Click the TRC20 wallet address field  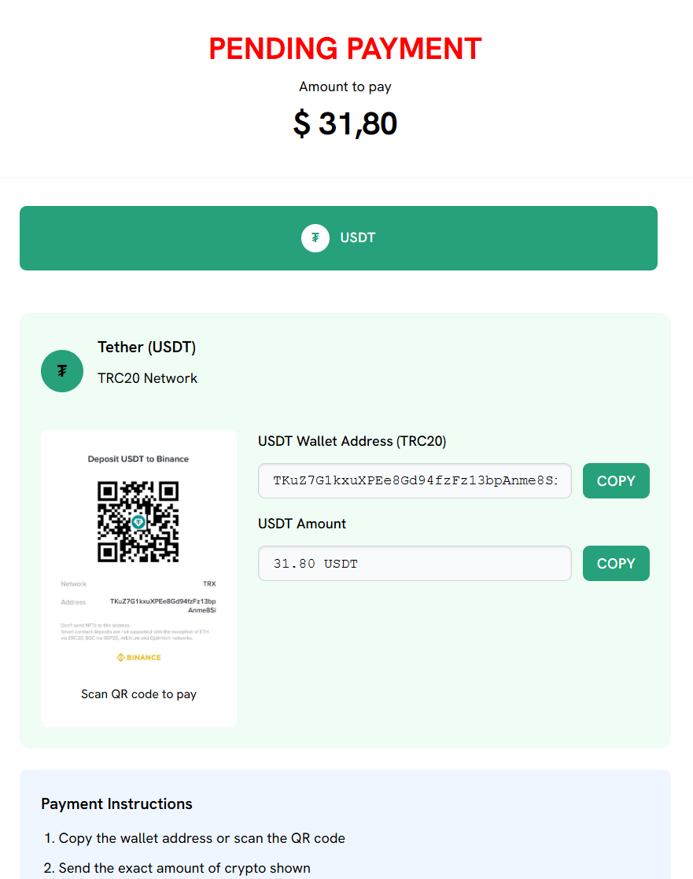coord(415,480)
